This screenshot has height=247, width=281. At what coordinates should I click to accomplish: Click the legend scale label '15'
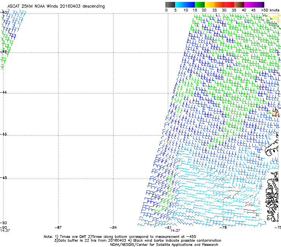(195, 10)
